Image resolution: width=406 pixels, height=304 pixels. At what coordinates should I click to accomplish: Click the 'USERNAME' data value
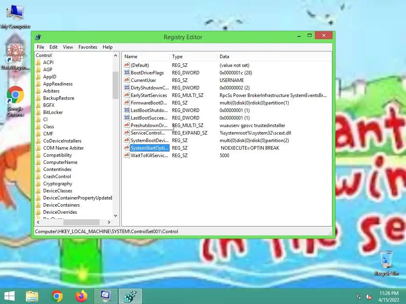(232, 80)
